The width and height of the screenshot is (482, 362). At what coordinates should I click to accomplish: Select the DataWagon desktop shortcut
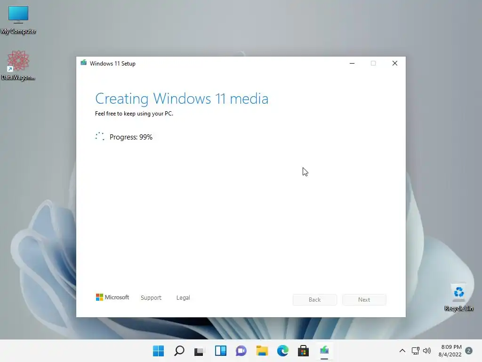[18, 65]
